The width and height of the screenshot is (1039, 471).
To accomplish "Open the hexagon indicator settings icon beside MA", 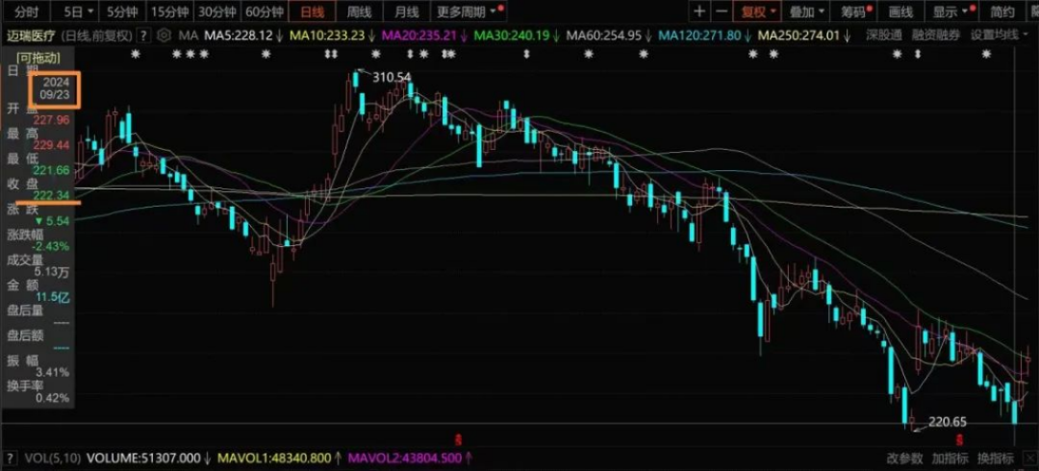I will tap(165, 36).
